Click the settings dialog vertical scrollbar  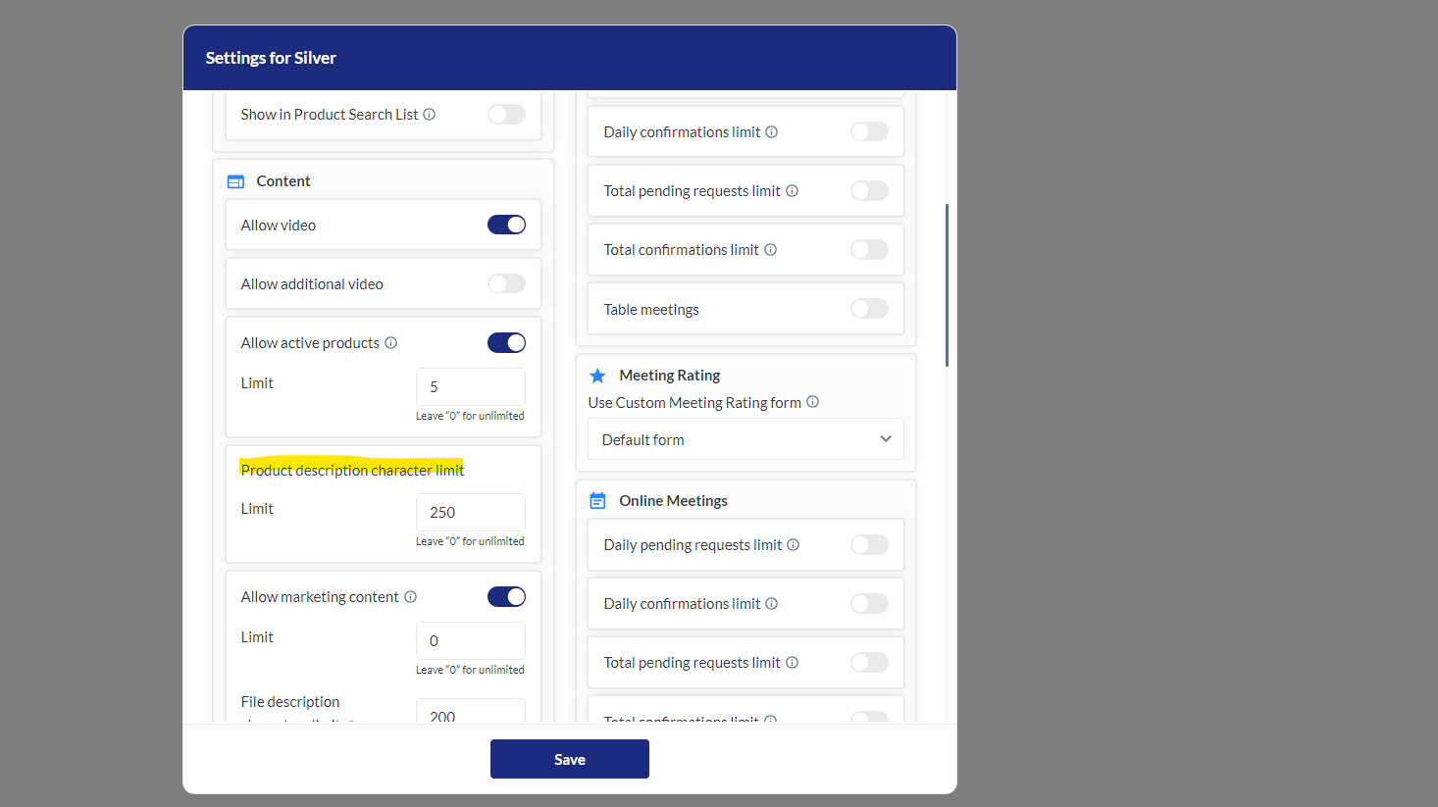(947, 285)
